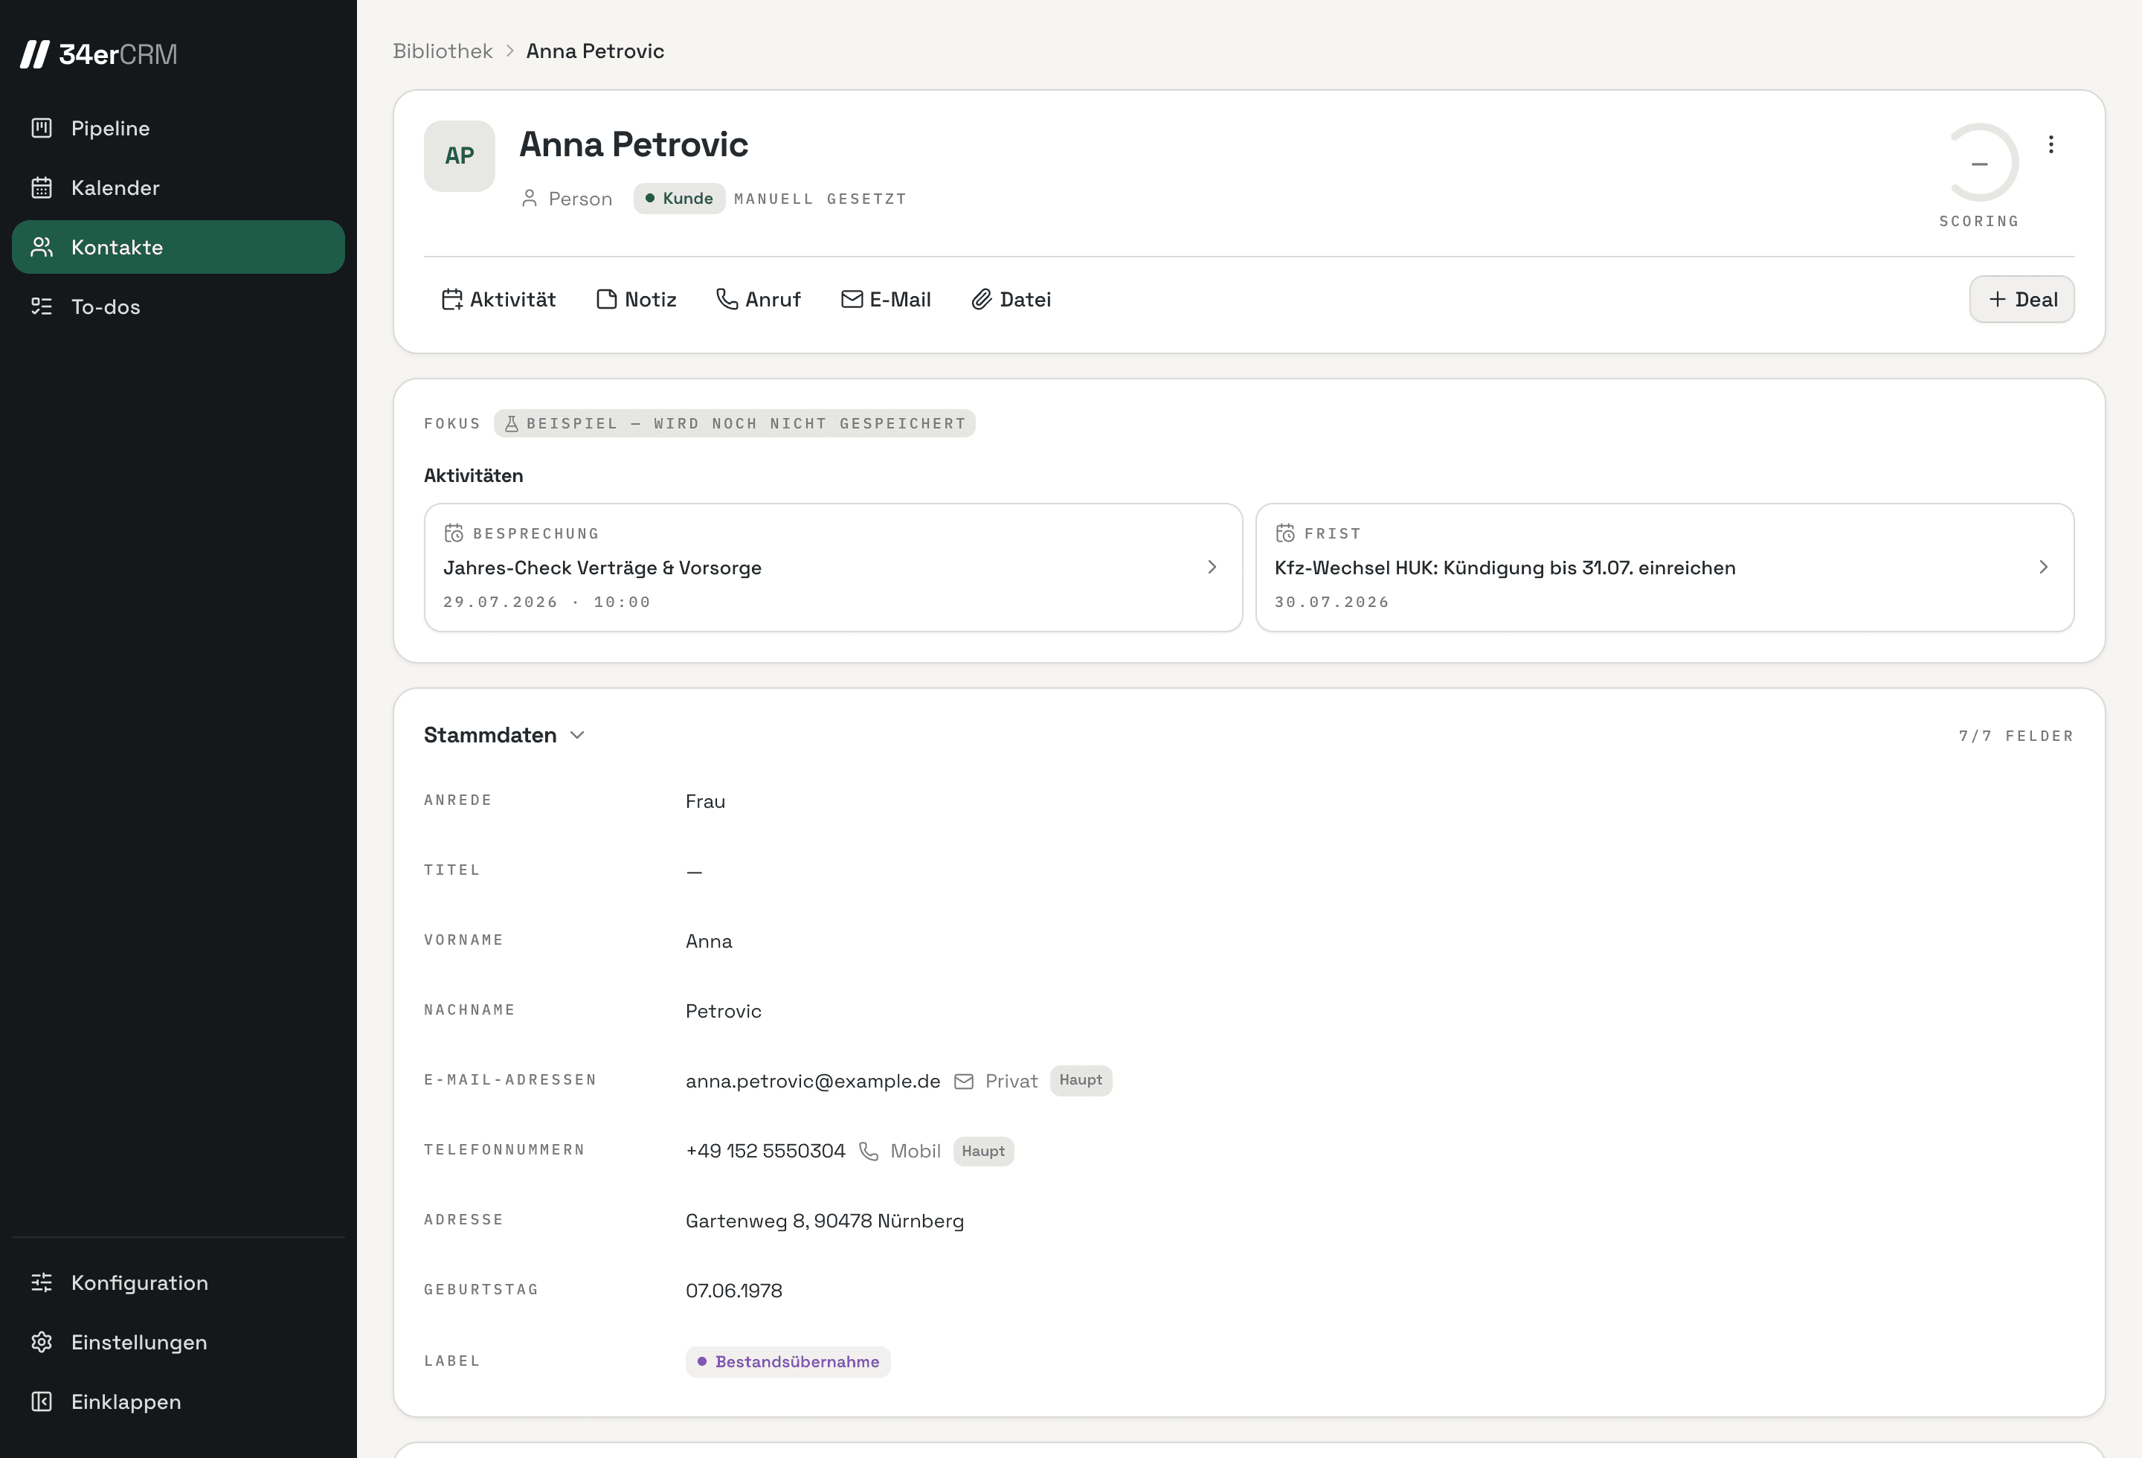Screen dimensions: 2142x1458
Task: Click the Nachname value Petrovic
Action: pos(724,1012)
